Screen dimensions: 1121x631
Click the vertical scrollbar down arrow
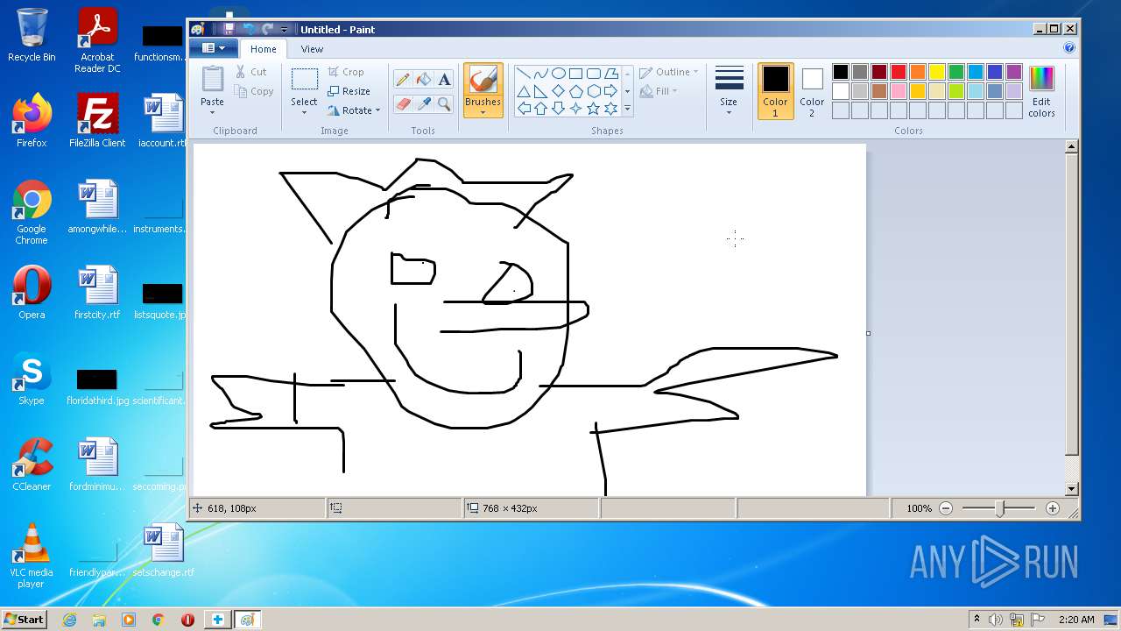click(x=1071, y=488)
